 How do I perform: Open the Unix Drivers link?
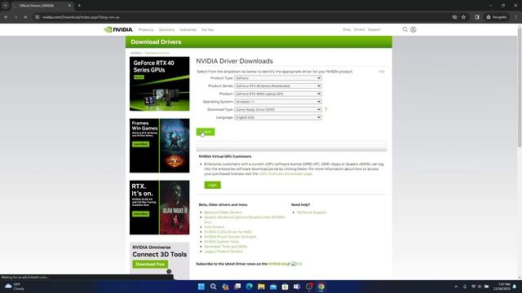[x=214, y=227]
